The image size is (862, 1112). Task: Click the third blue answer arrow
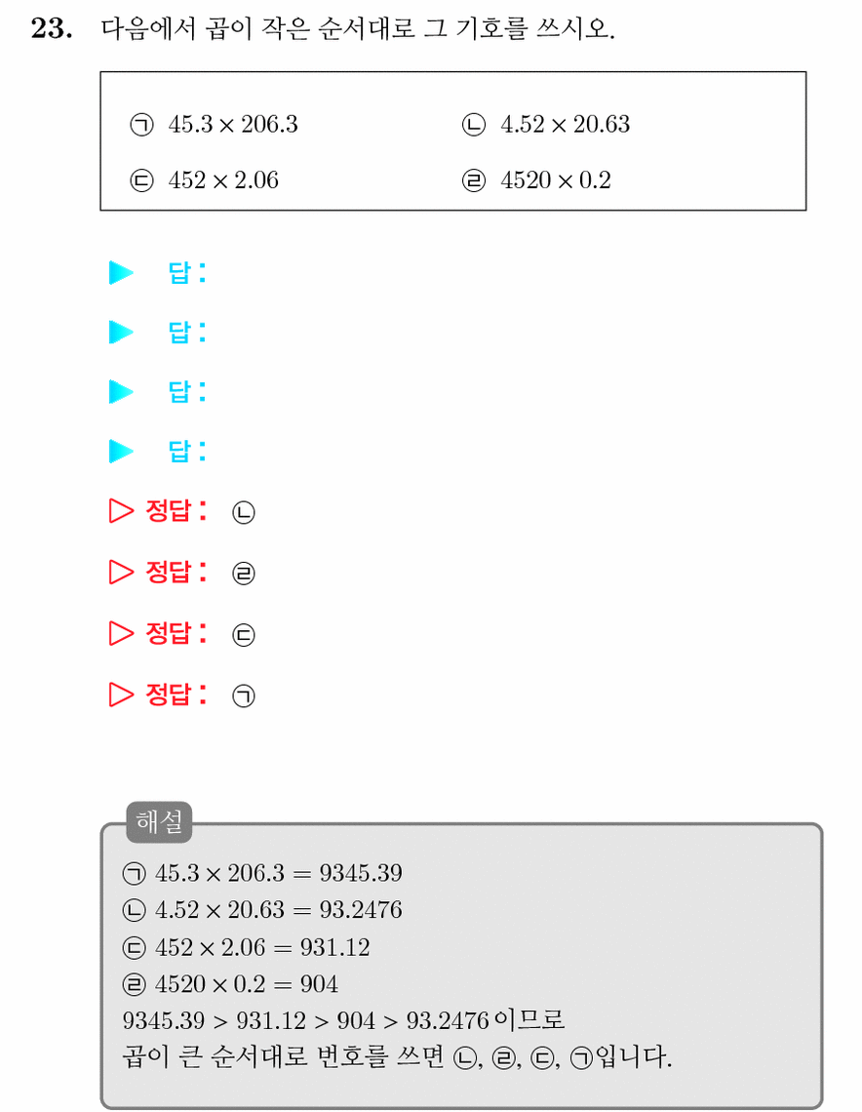coord(121,391)
